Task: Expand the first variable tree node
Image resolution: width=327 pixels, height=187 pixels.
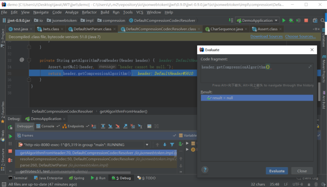Action: point(187,143)
